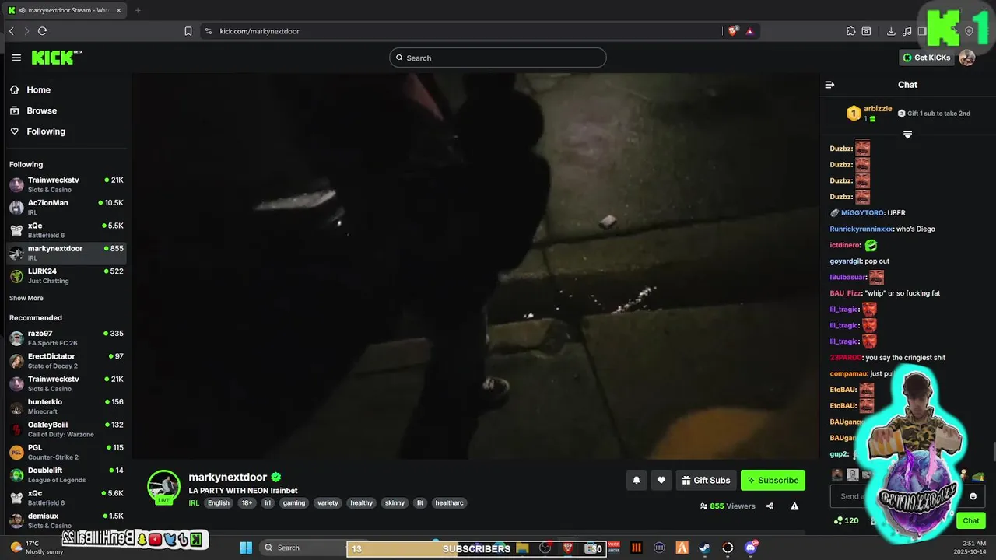Expand Show More followed channels
This screenshot has height=560, width=996.
(x=26, y=298)
